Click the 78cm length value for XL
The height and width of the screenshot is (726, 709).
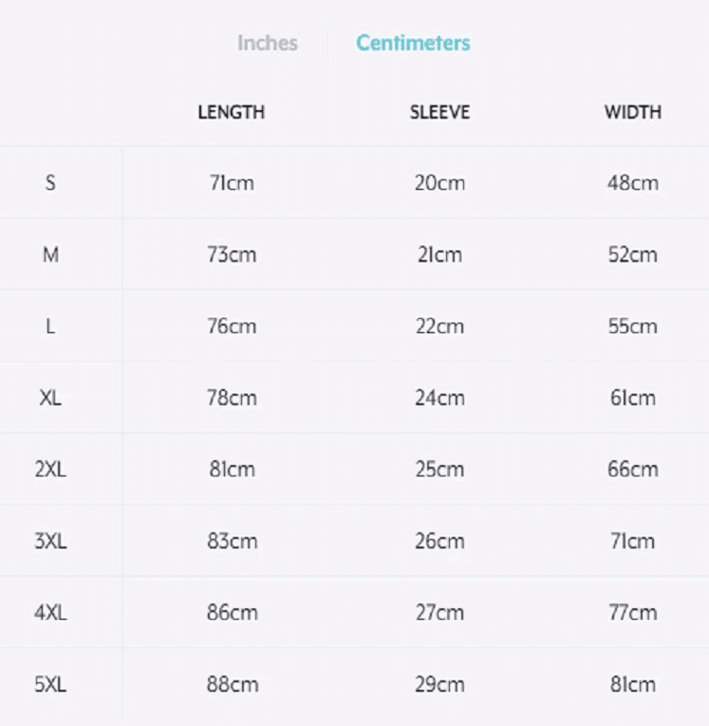pos(232,398)
